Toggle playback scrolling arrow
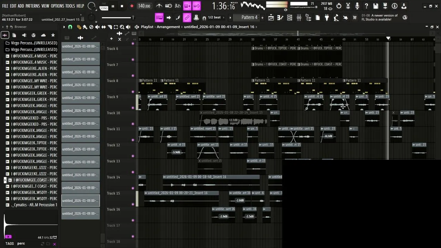Screen dimensions: 441x248 (x=168, y=18)
